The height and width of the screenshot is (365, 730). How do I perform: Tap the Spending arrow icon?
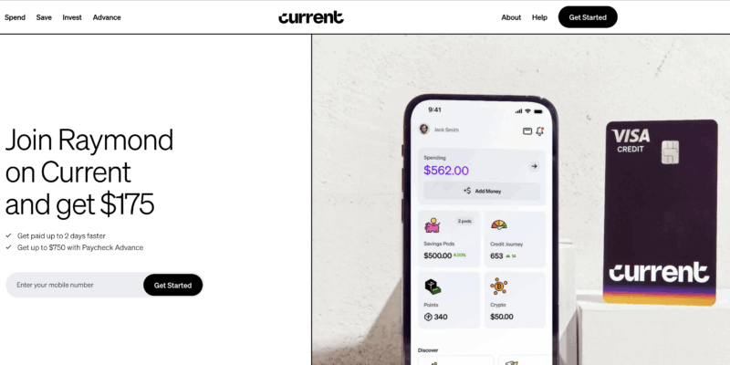[534, 166]
